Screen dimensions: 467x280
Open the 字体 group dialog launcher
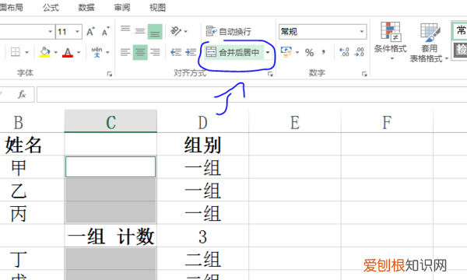coord(110,74)
